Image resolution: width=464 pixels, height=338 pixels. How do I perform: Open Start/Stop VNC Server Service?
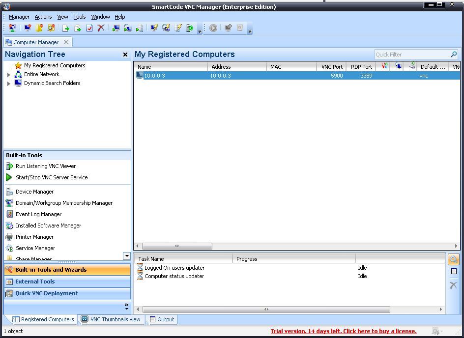click(52, 177)
